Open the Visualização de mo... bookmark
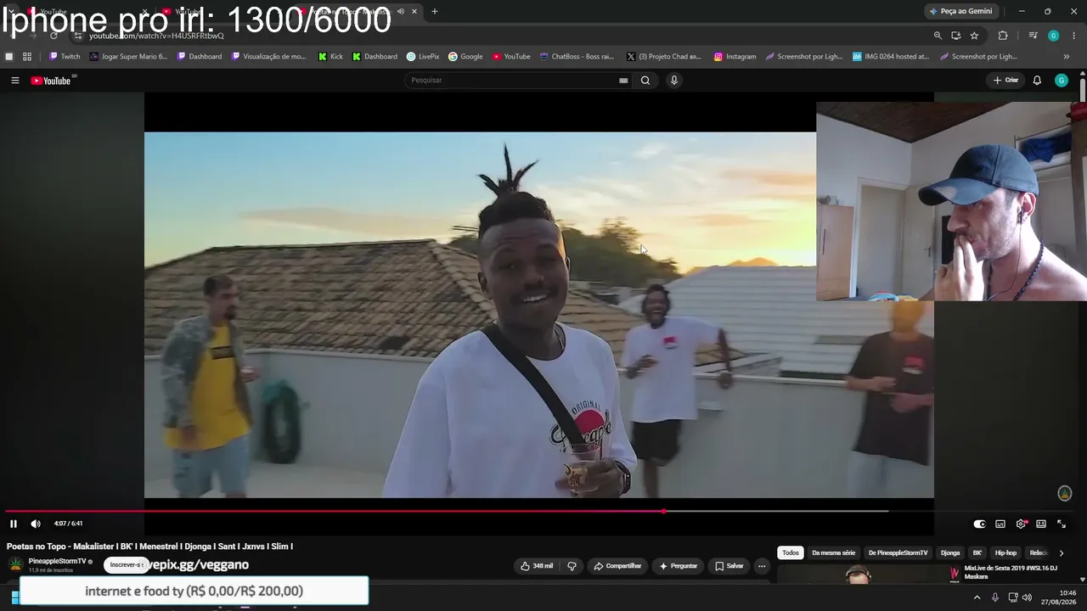Image resolution: width=1087 pixels, height=611 pixels. tap(269, 57)
